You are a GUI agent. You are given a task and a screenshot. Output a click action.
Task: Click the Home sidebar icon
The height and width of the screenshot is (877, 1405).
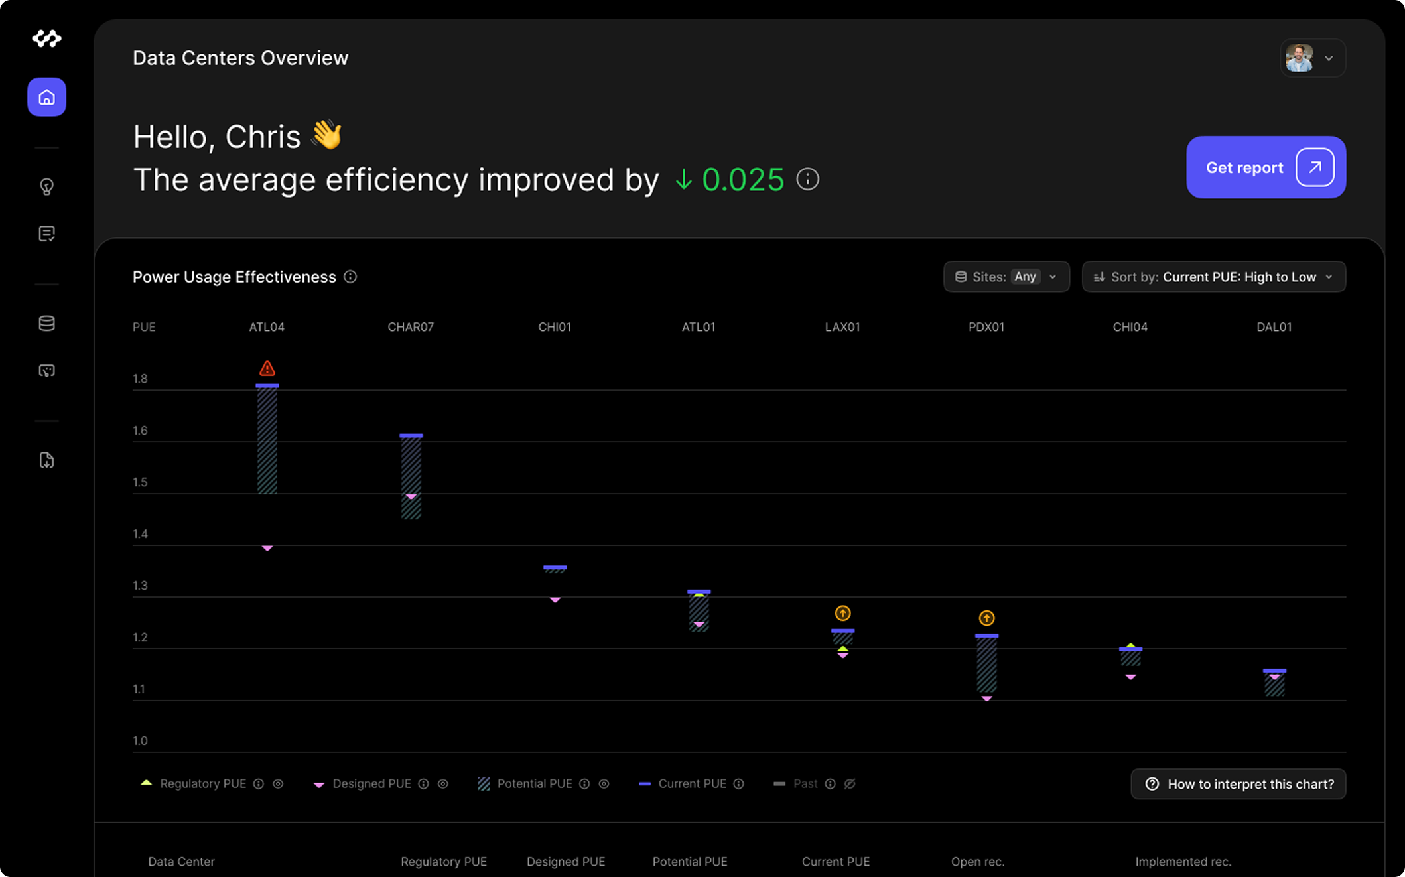click(46, 97)
